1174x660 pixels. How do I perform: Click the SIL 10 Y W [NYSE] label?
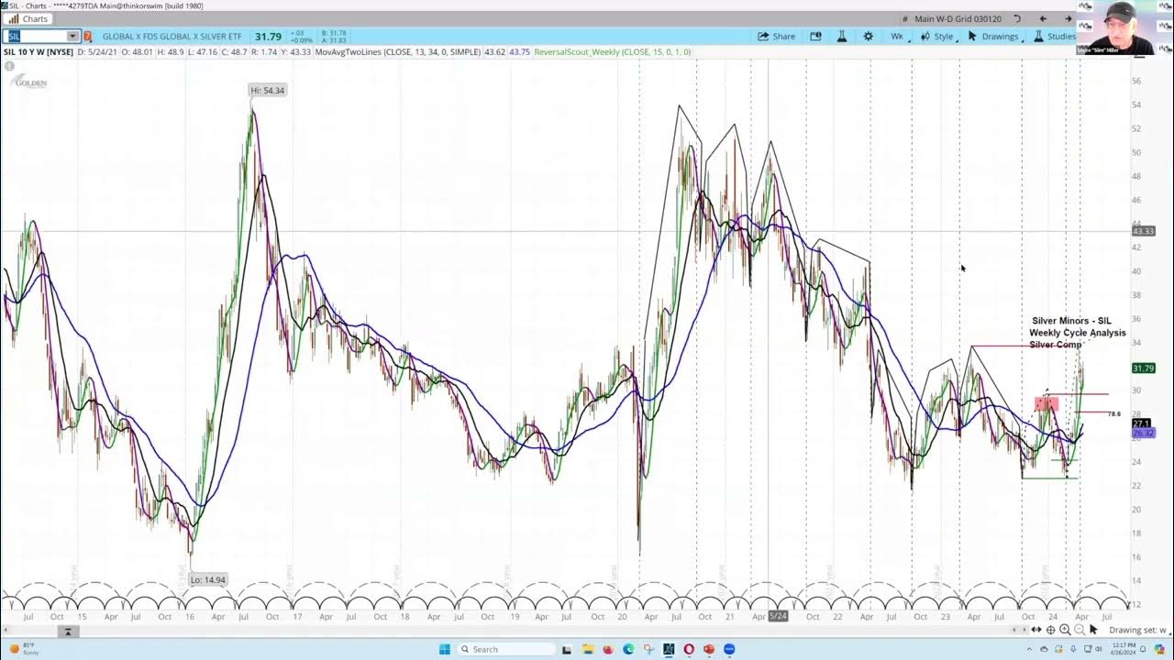click(39, 52)
